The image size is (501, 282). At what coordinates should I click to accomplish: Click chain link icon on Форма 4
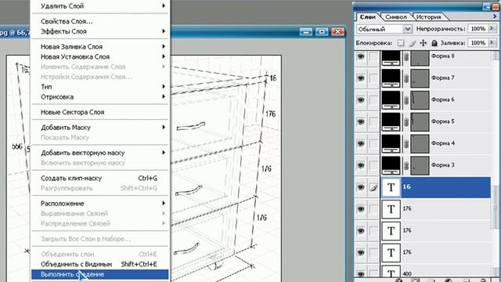[x=406, y=143]
